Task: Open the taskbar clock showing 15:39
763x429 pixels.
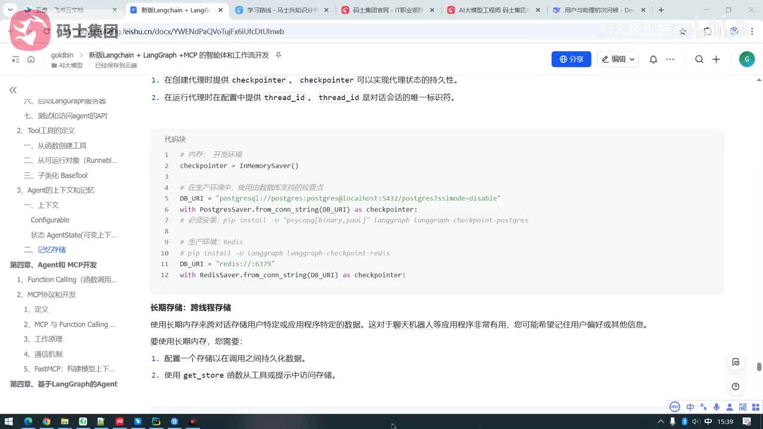Action: (725, 422)
